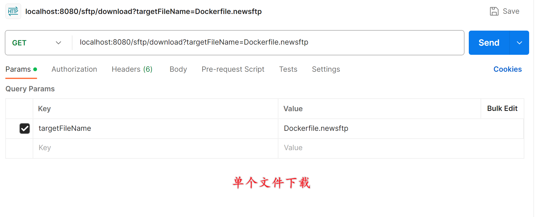Image resolution: width=542 pixels, height=217 pixels.
Task: Select the Params tab
Action: [21, 69]
